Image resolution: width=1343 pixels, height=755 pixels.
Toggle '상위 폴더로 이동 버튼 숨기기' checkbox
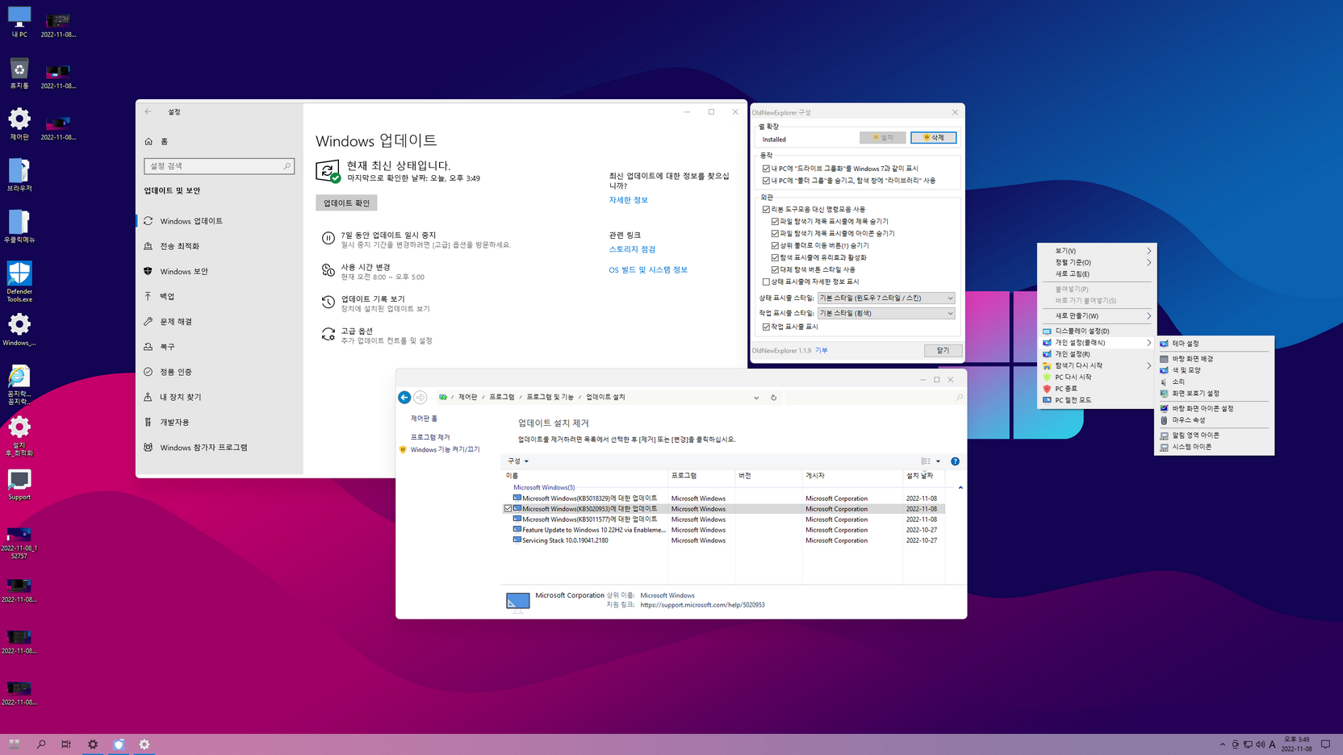775,245
